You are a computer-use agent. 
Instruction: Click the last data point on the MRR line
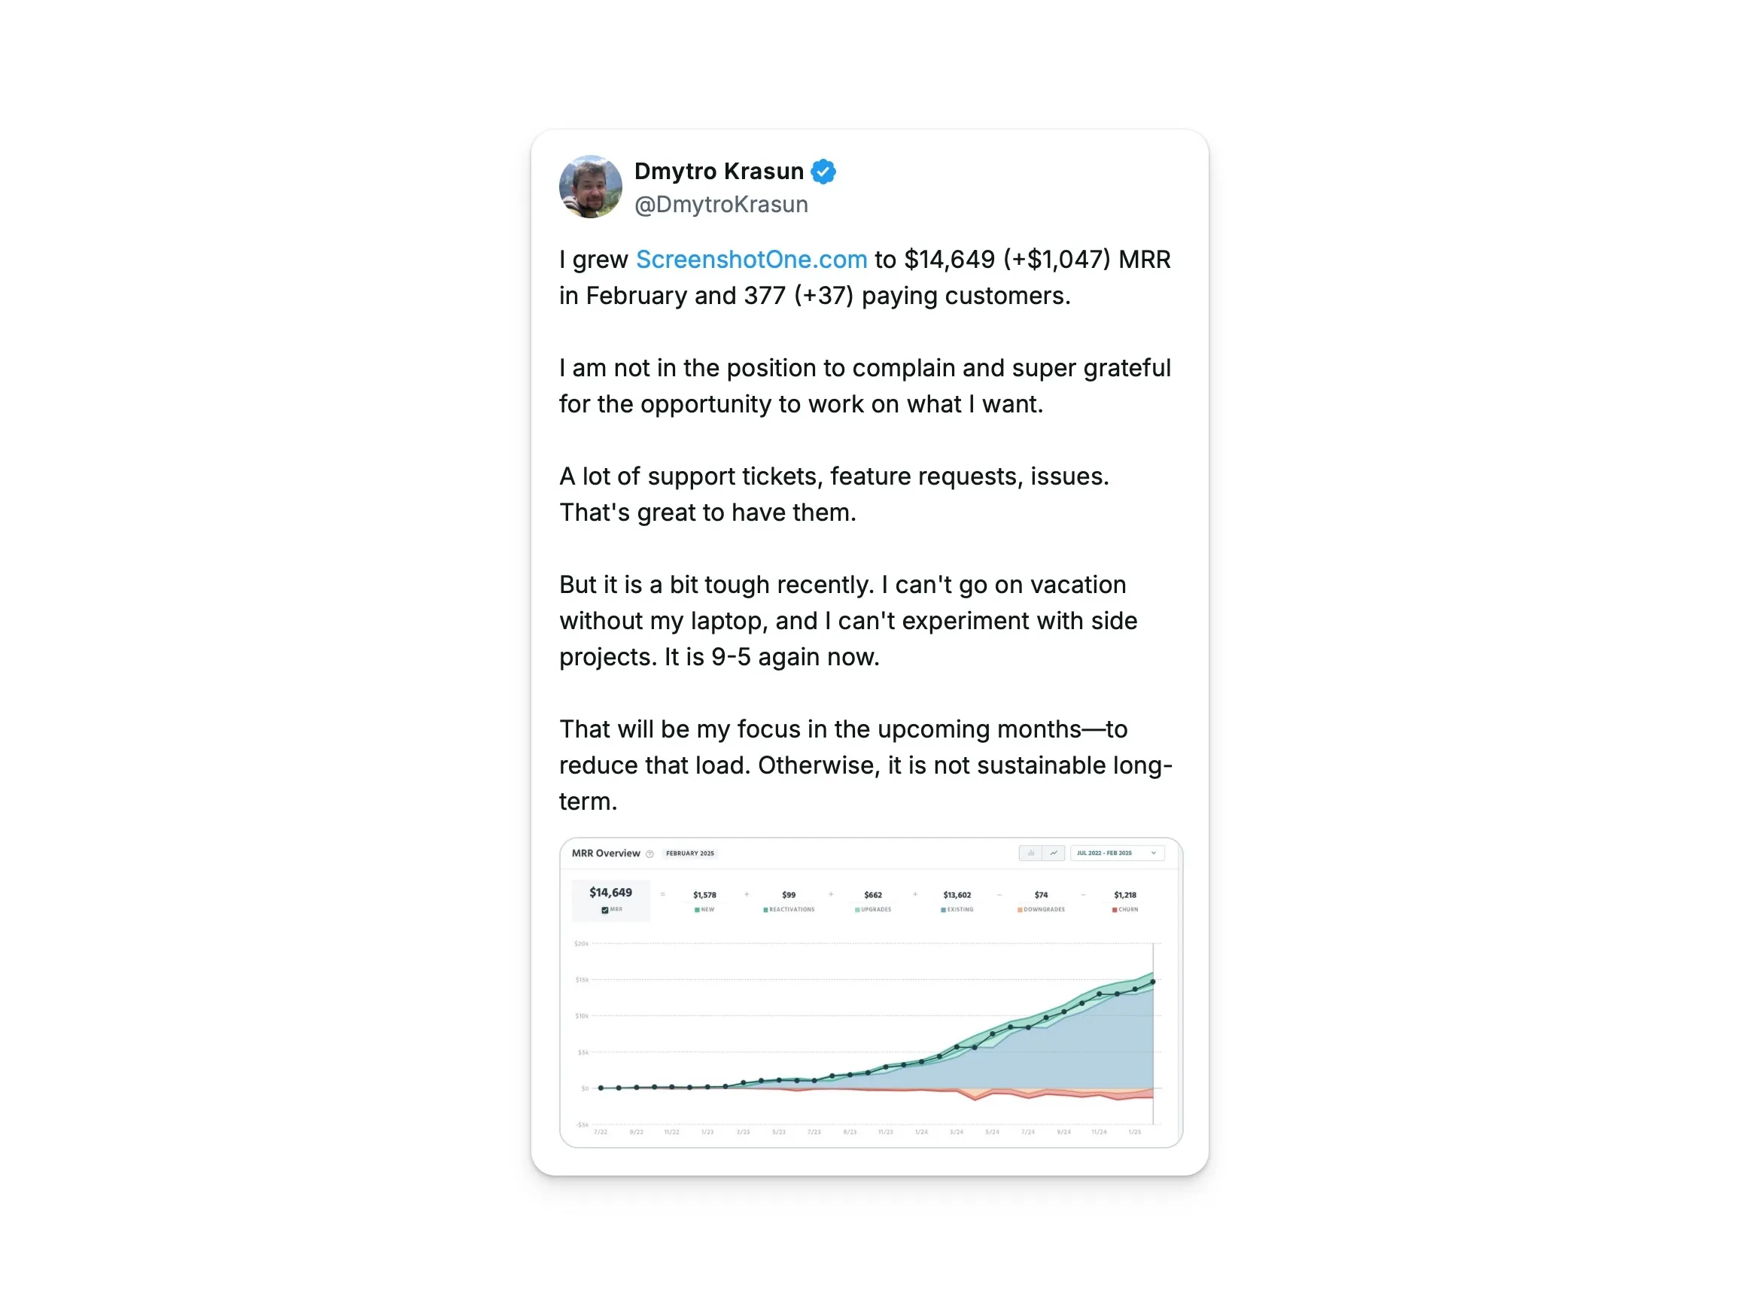[x=1152, y=981]
